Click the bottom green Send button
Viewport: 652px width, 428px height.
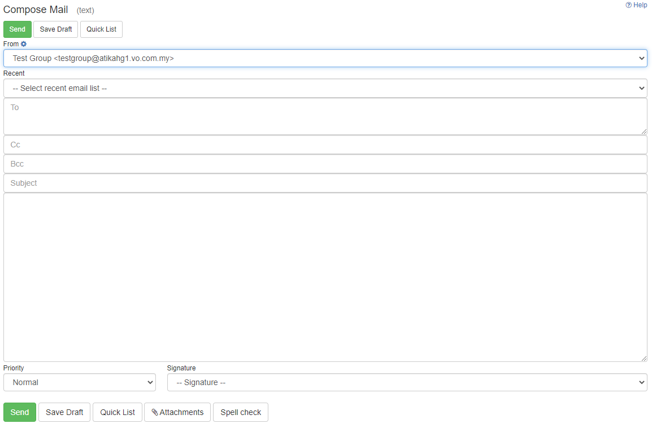coord(20,412)
